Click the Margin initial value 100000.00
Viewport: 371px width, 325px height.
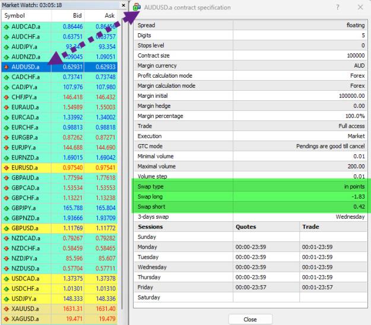pos(351,95)
